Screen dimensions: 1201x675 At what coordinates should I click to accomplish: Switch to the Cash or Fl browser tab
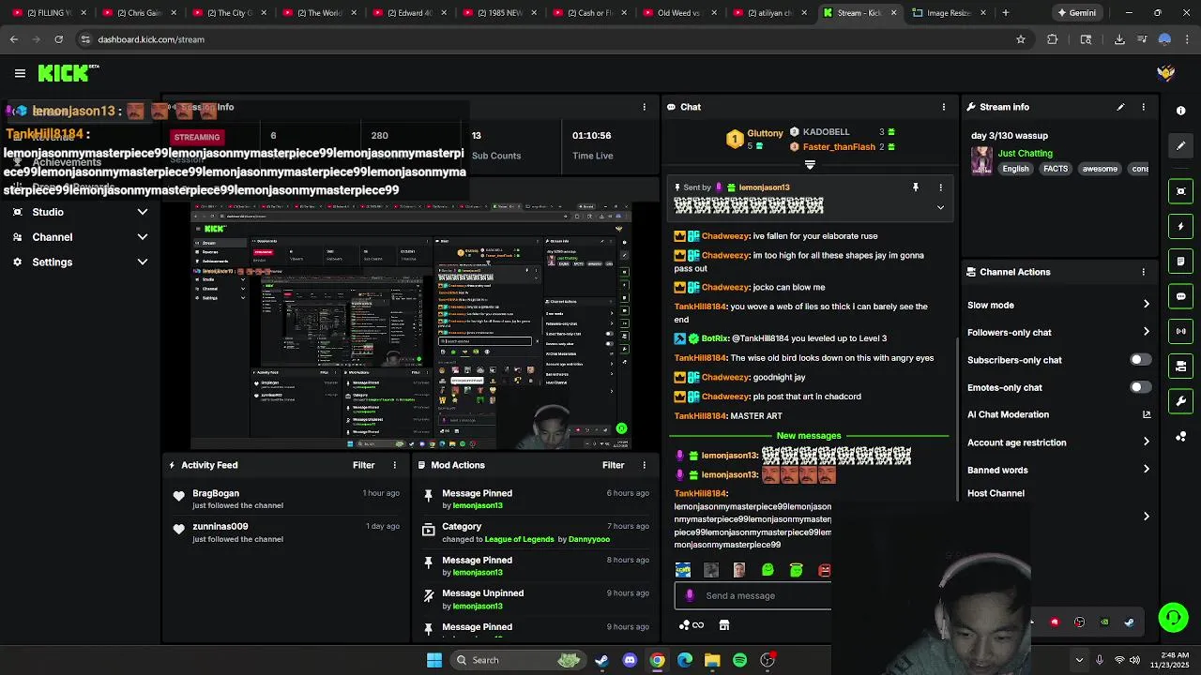coord(590,13)
